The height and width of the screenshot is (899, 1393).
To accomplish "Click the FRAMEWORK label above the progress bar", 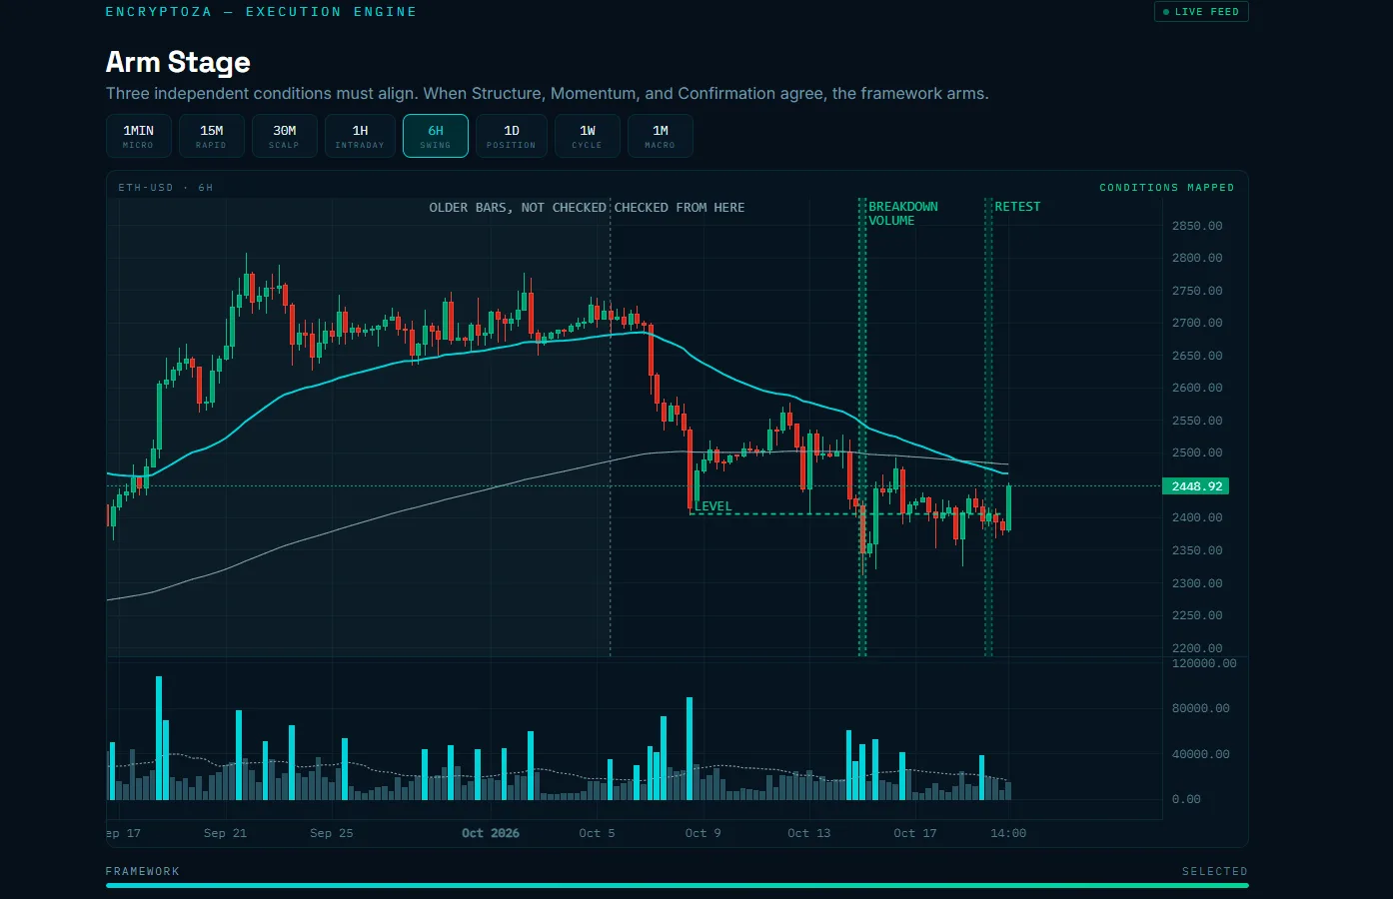I will [143, 872].
